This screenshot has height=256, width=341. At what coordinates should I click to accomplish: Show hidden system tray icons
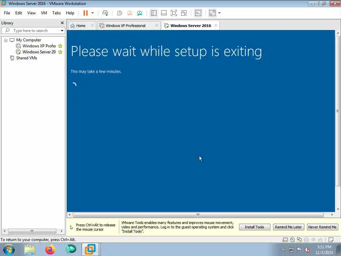283,250
